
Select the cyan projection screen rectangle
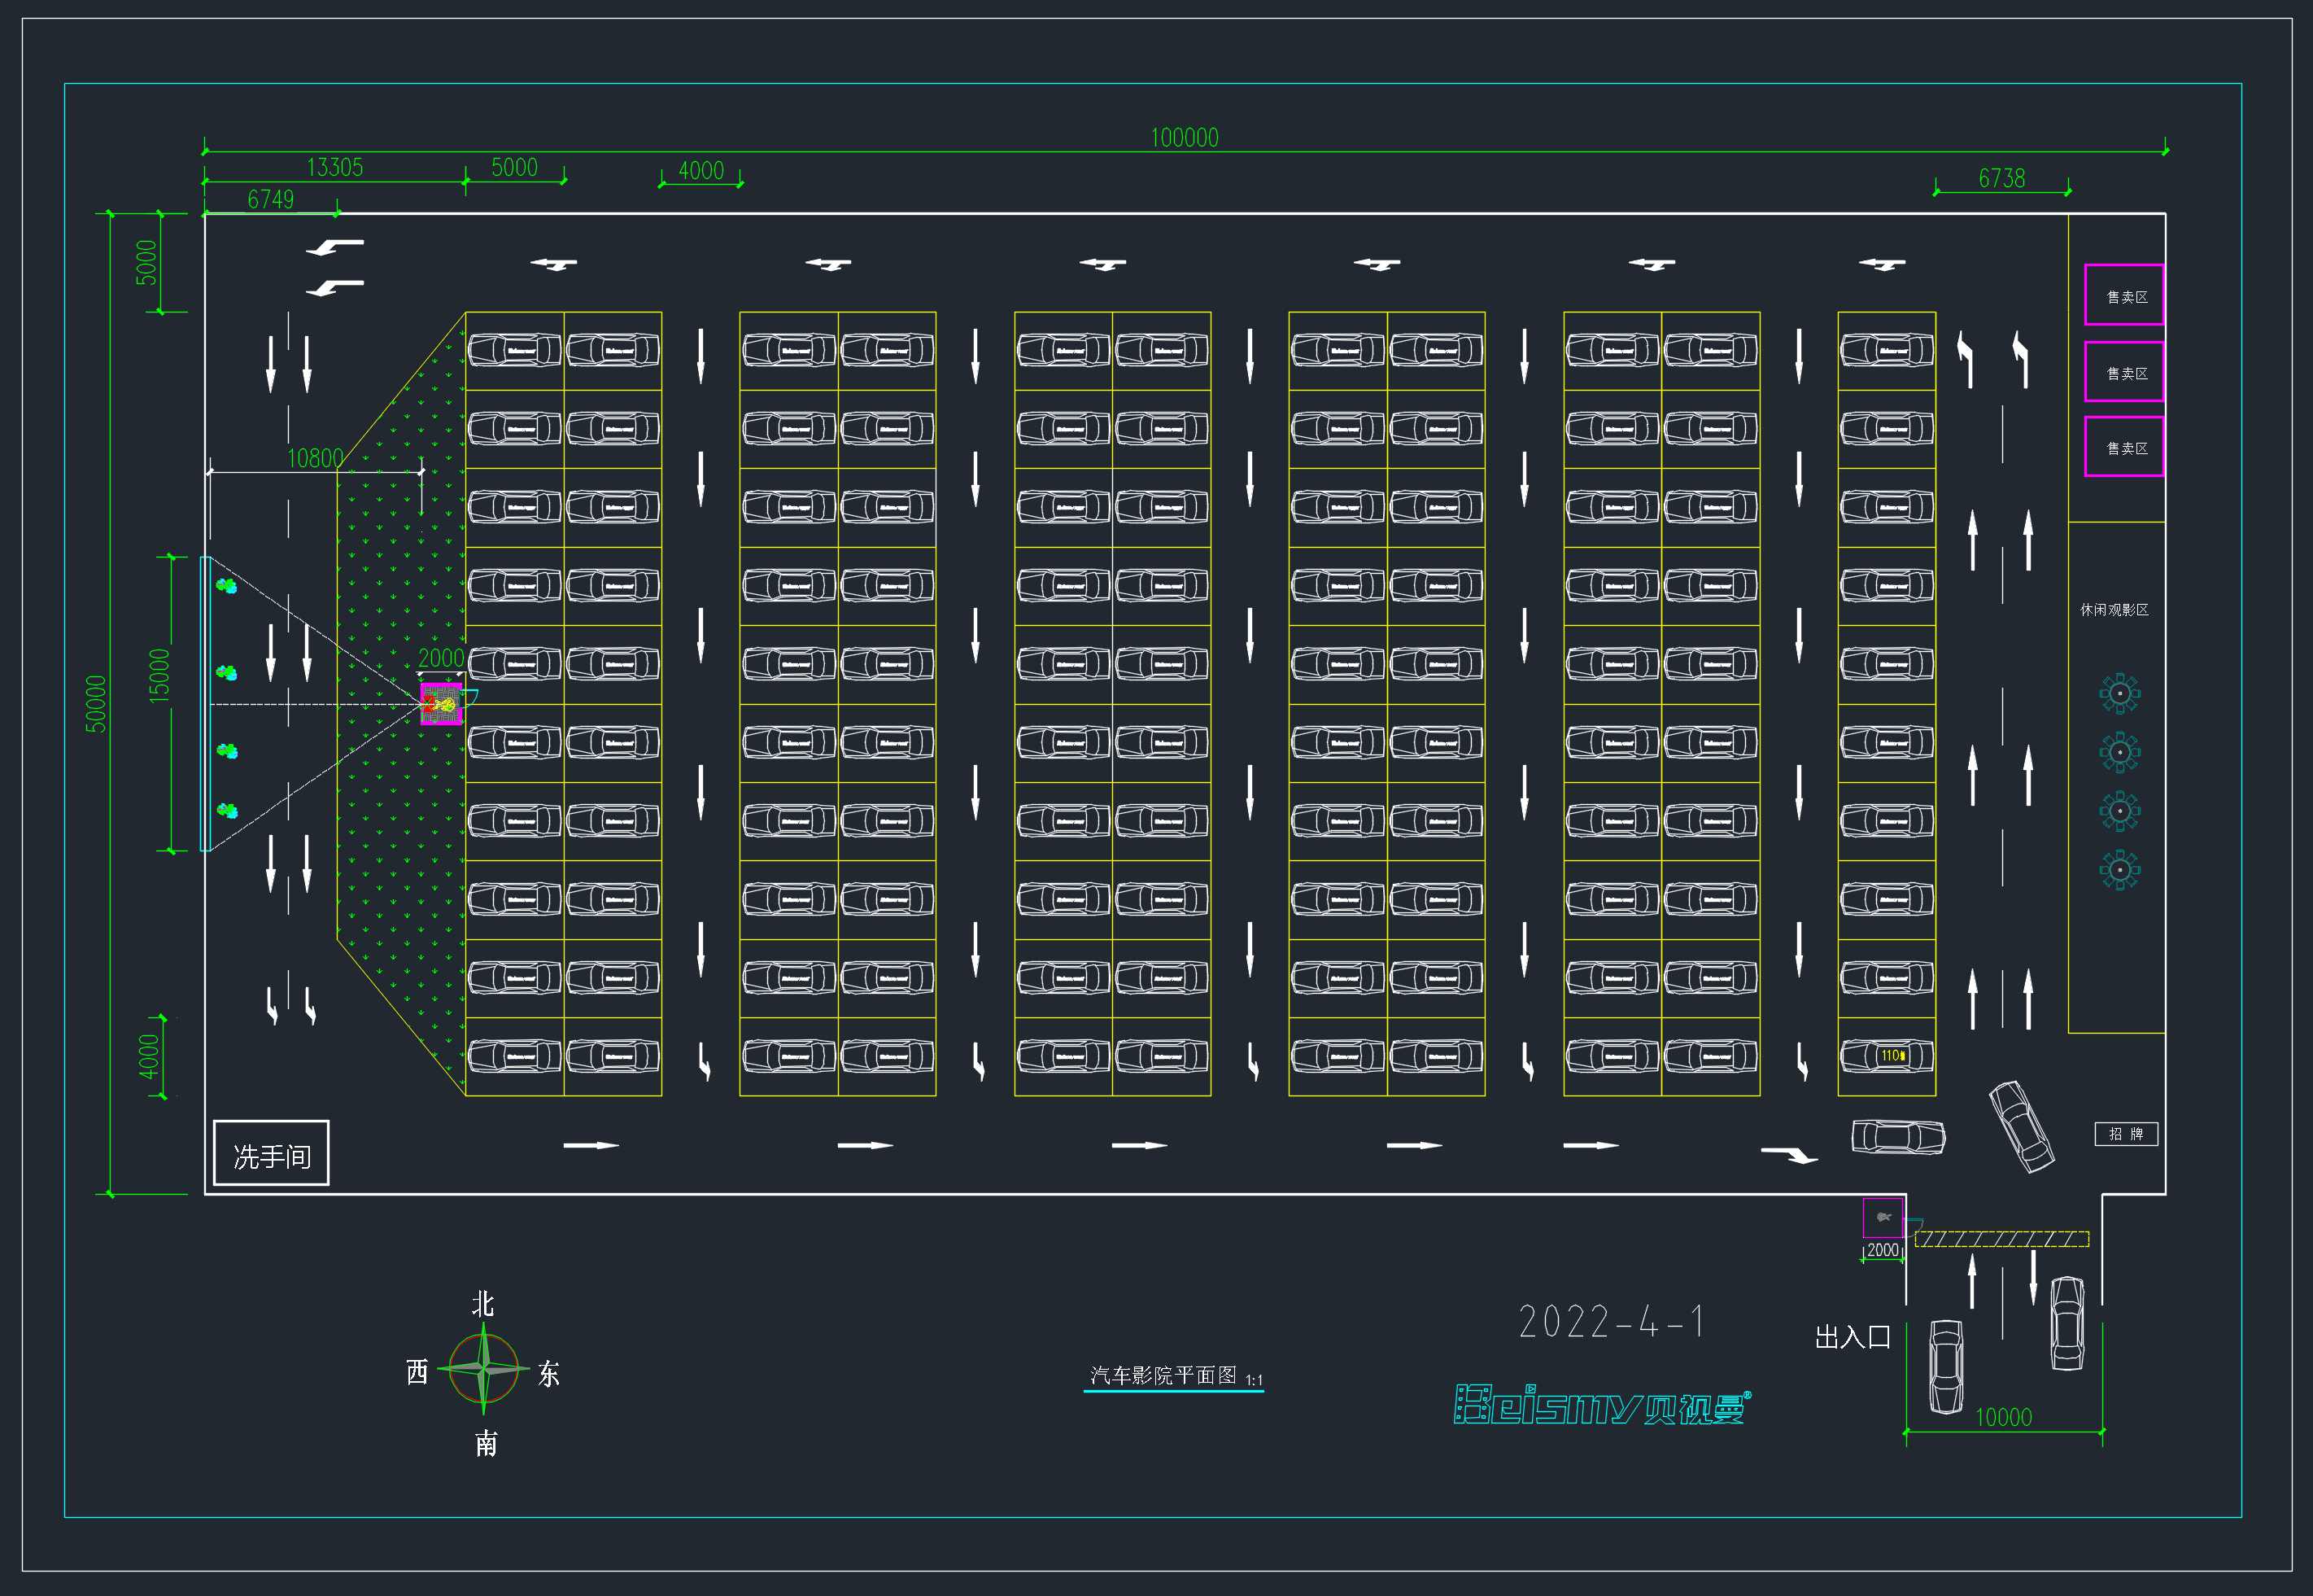point(206,704)
